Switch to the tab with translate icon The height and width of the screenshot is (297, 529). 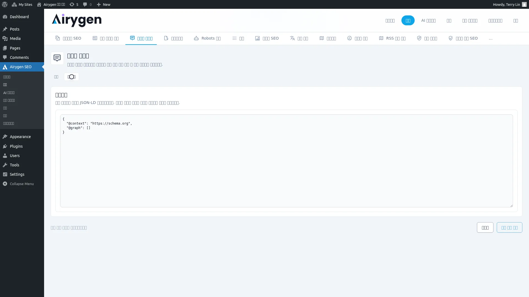pyautogui.click(x=299, y=38)
